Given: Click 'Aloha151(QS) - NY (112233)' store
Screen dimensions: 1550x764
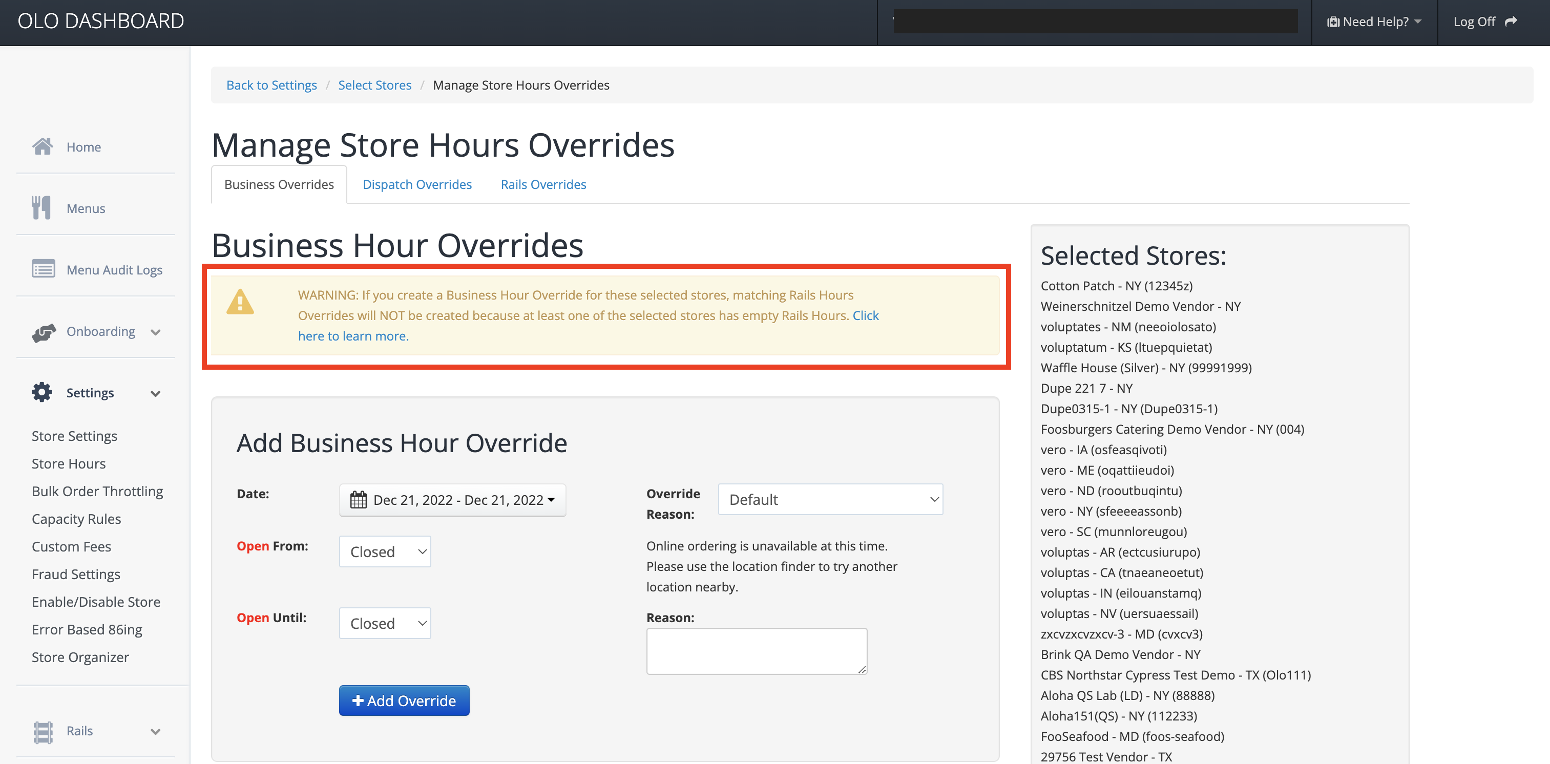Looking at the screenshot, I should [x=1119, y=716].
